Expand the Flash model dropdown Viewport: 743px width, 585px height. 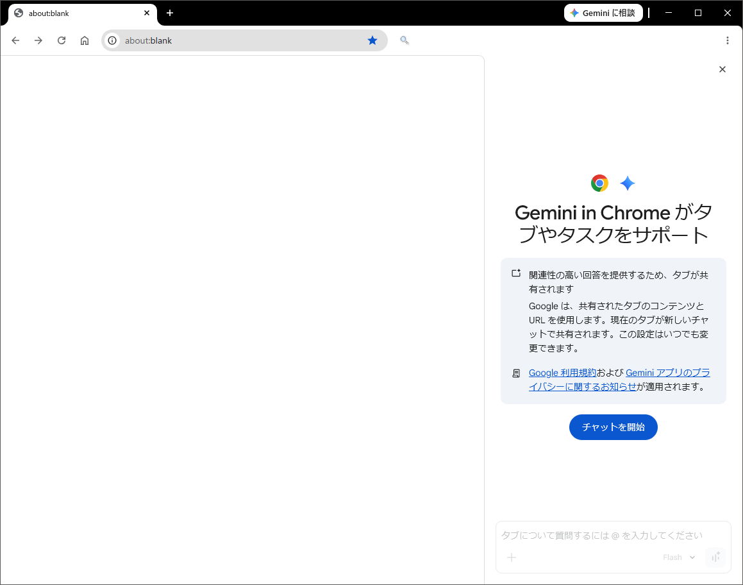pos(678,557)
